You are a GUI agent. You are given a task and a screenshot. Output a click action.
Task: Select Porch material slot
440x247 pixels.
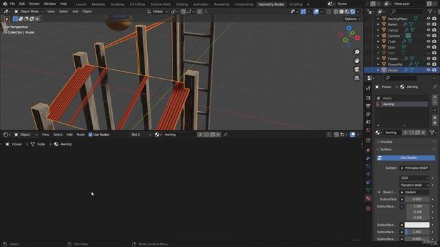pos(401,98)
